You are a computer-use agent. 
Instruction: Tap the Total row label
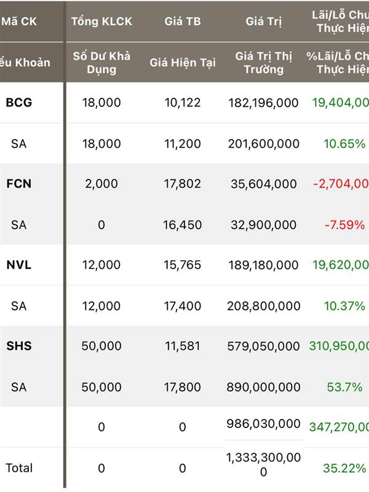[19, 468]
